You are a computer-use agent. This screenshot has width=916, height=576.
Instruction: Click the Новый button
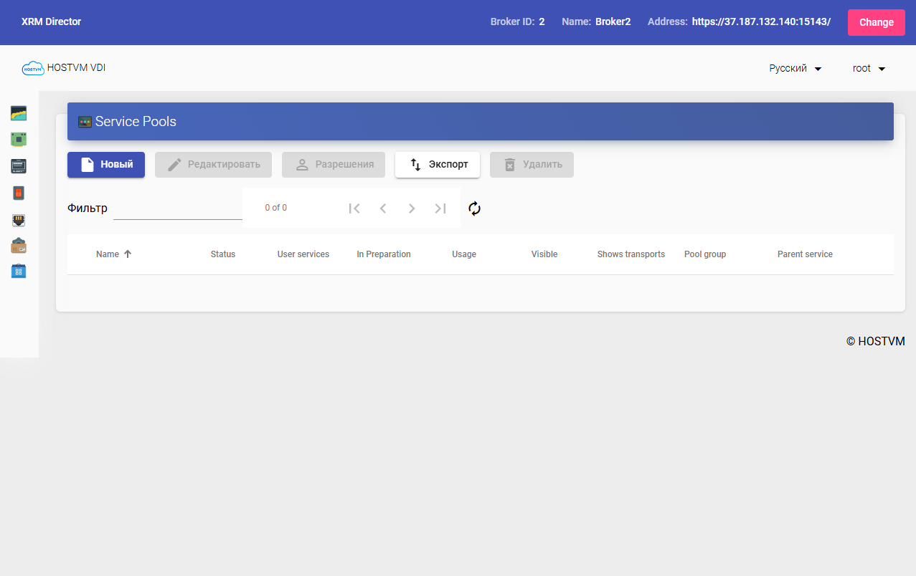tap(106, 165)
